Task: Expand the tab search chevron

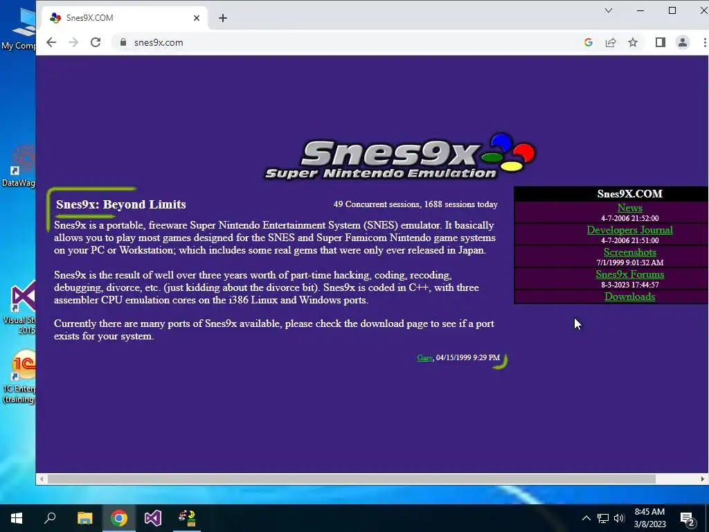Action: 609,10
